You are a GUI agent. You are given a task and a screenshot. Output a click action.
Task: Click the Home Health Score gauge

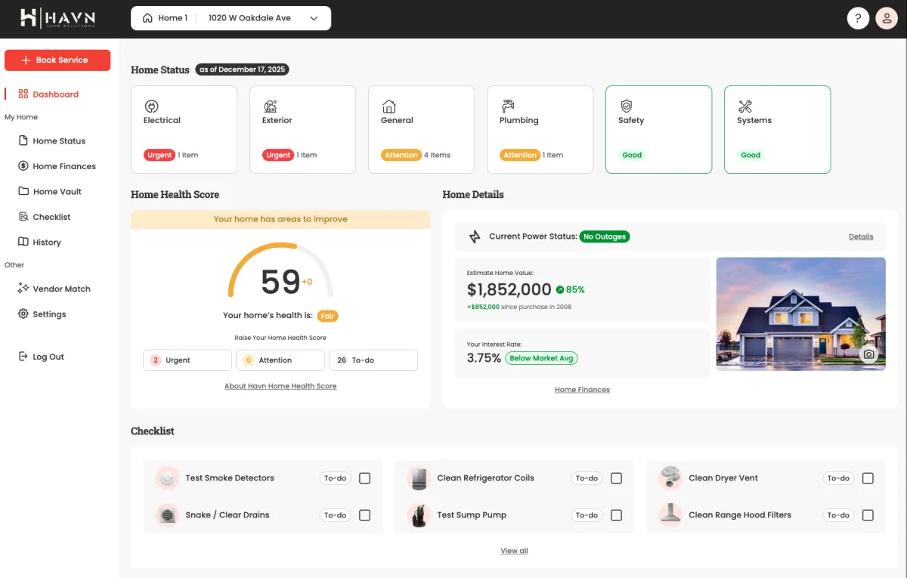tap(280, 278)
